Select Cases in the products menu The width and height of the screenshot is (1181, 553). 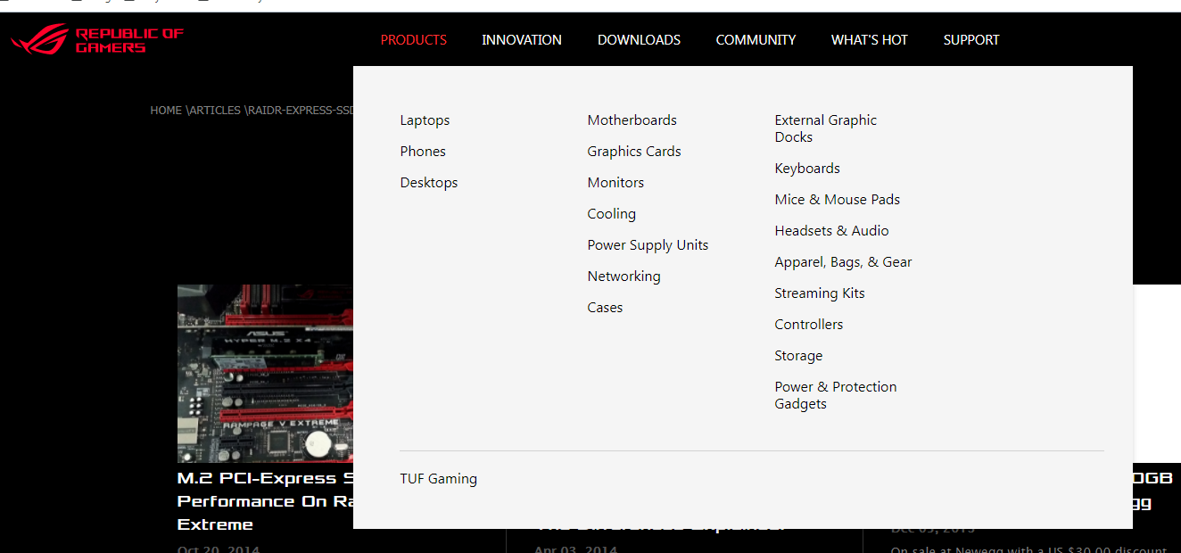click(605, 308)
